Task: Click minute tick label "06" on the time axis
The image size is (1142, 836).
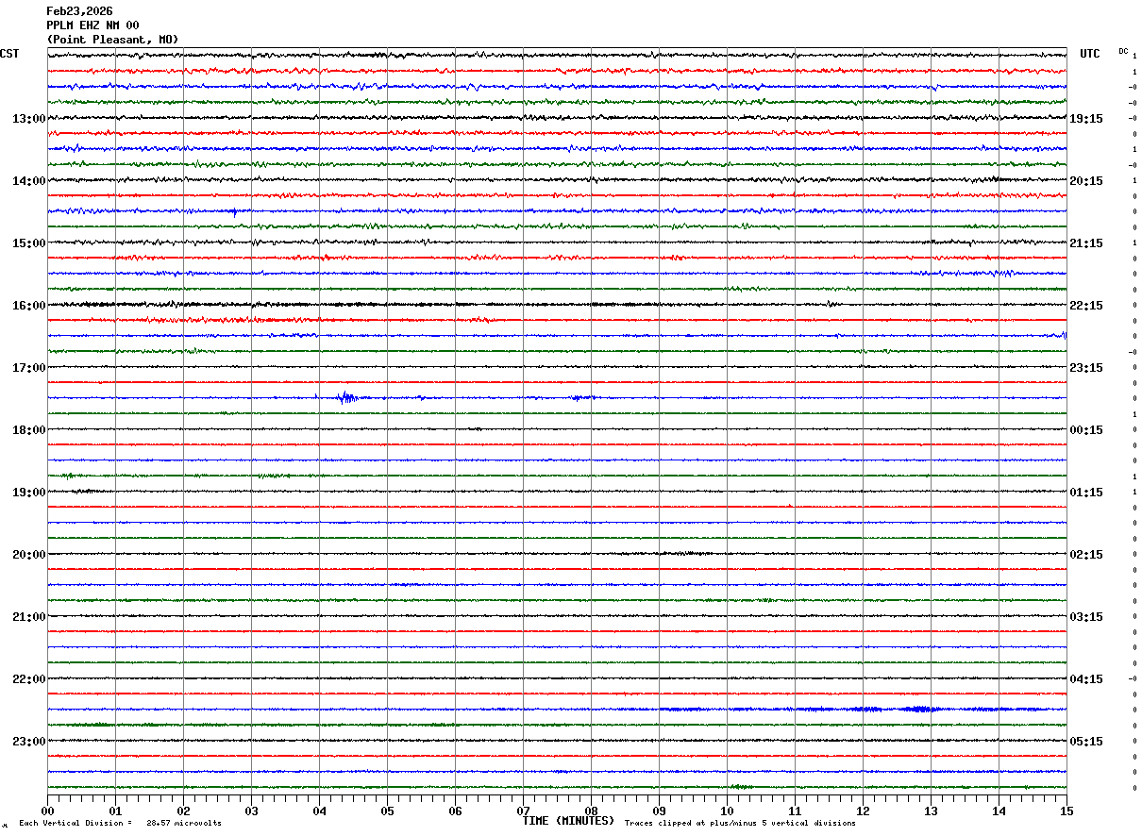Action: tap(456, 811)
